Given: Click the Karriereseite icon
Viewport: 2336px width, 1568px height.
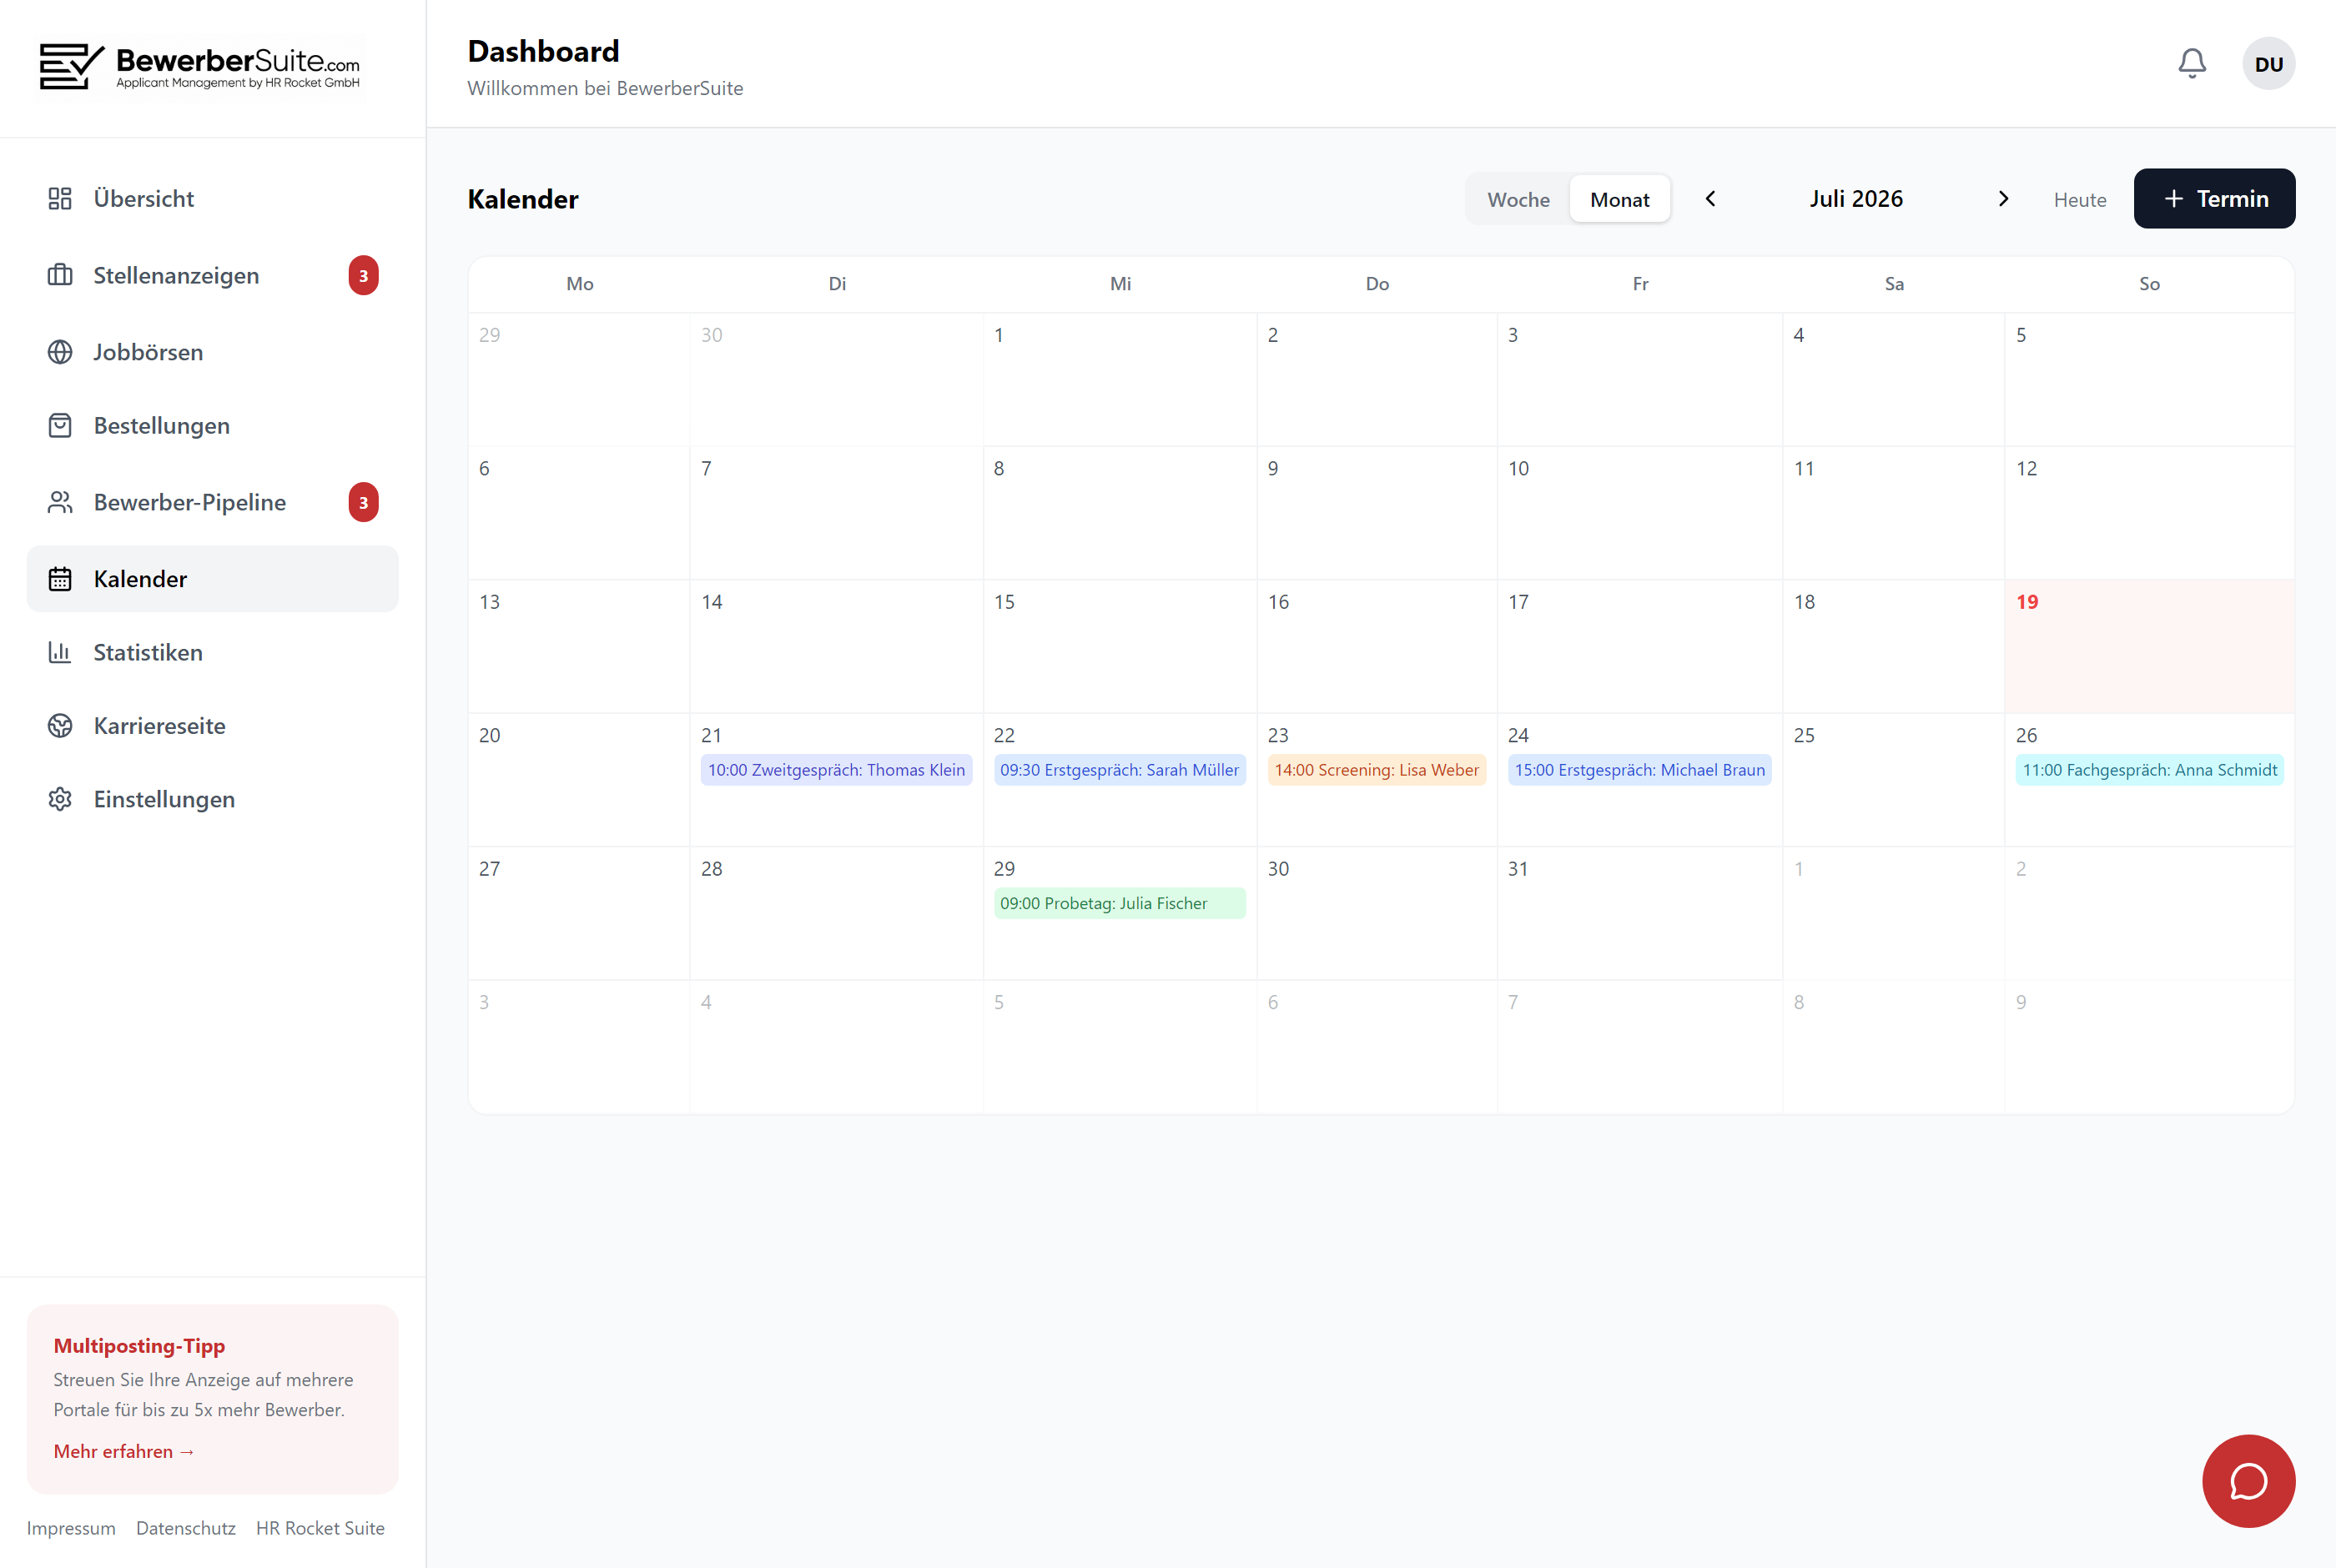Looking at the screenshot, I should coord(60,725).
